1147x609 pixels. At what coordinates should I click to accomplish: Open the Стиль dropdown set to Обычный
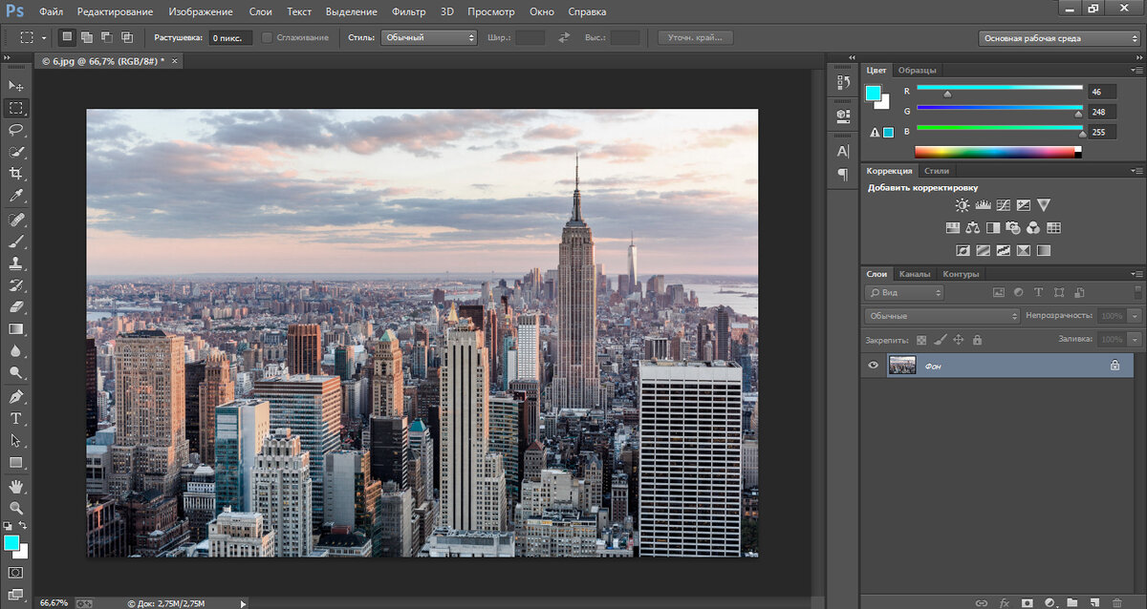pyautogui.click(x=428, y=37)
